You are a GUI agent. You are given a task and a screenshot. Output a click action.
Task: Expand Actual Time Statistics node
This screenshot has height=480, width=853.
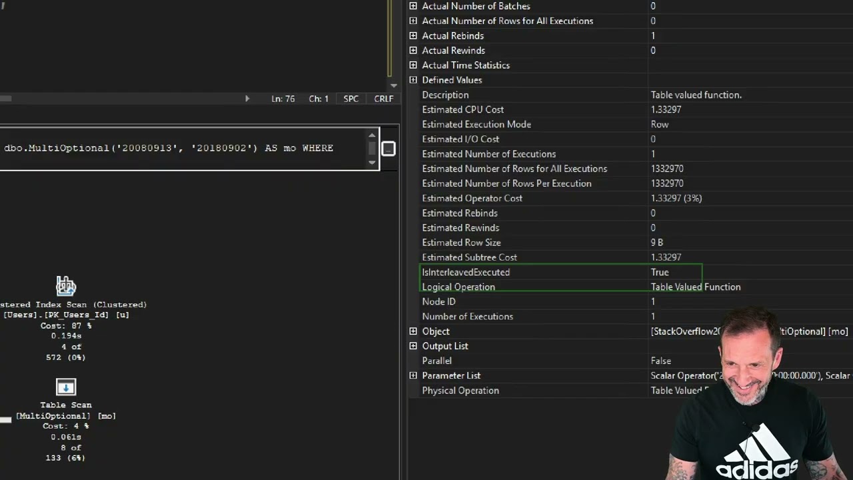click(413, 65)
